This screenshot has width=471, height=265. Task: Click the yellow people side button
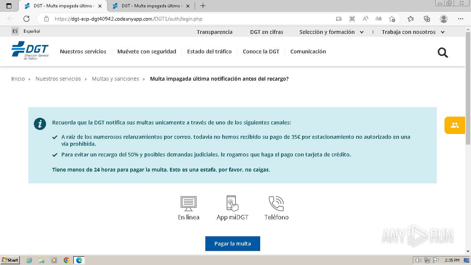click(x=455, y=125)
